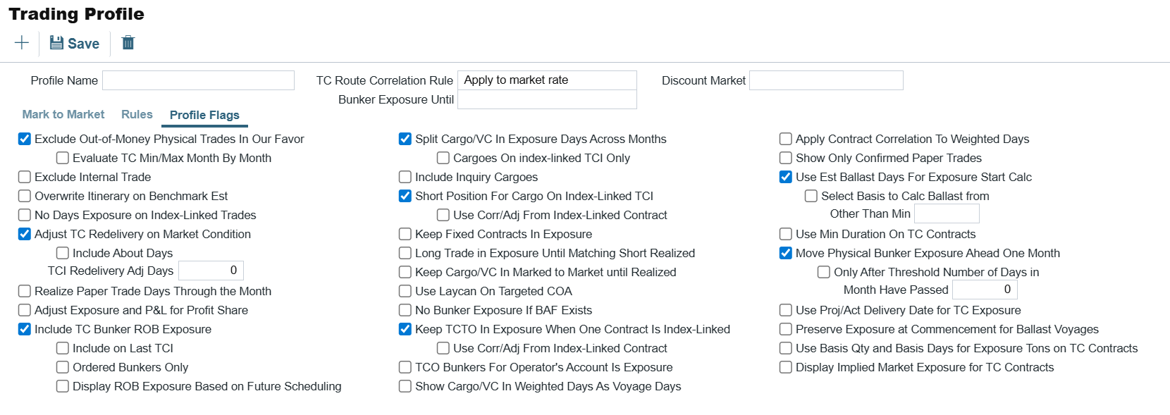Enable TCO Bunkers For Operator's Account Is Exposure
This screenshot has height=415, width=1170.
click(x=405, y=367)
